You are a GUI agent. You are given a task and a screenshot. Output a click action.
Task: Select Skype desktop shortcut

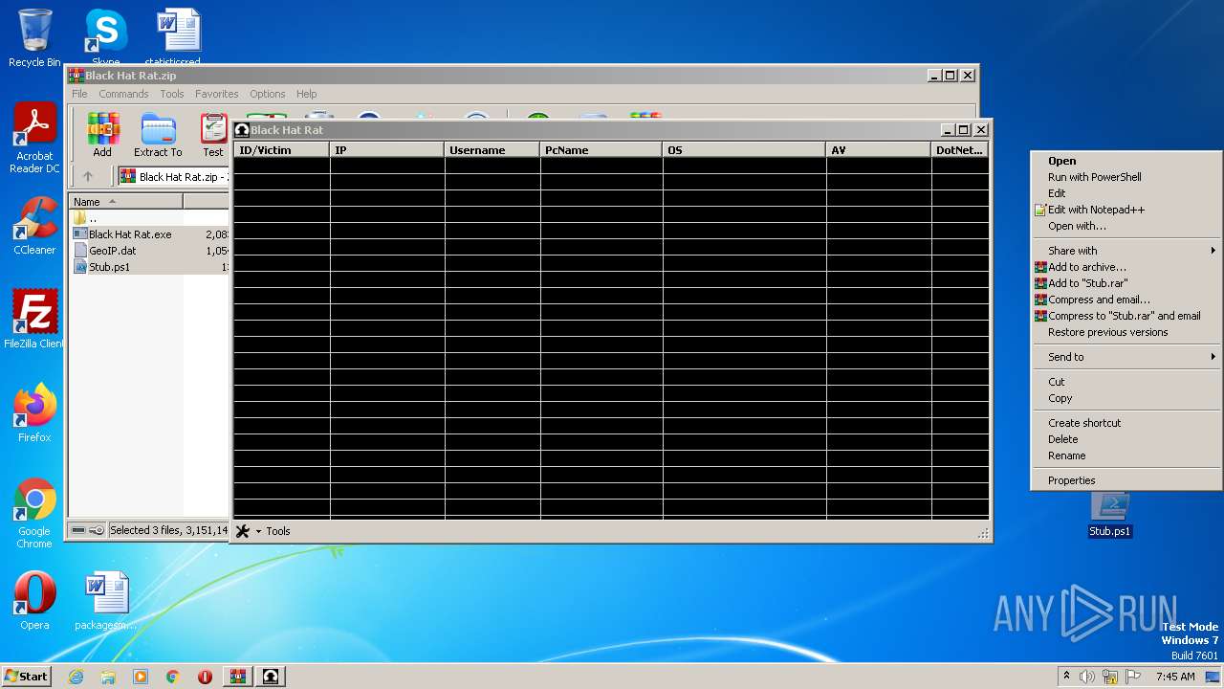(105, 36)
